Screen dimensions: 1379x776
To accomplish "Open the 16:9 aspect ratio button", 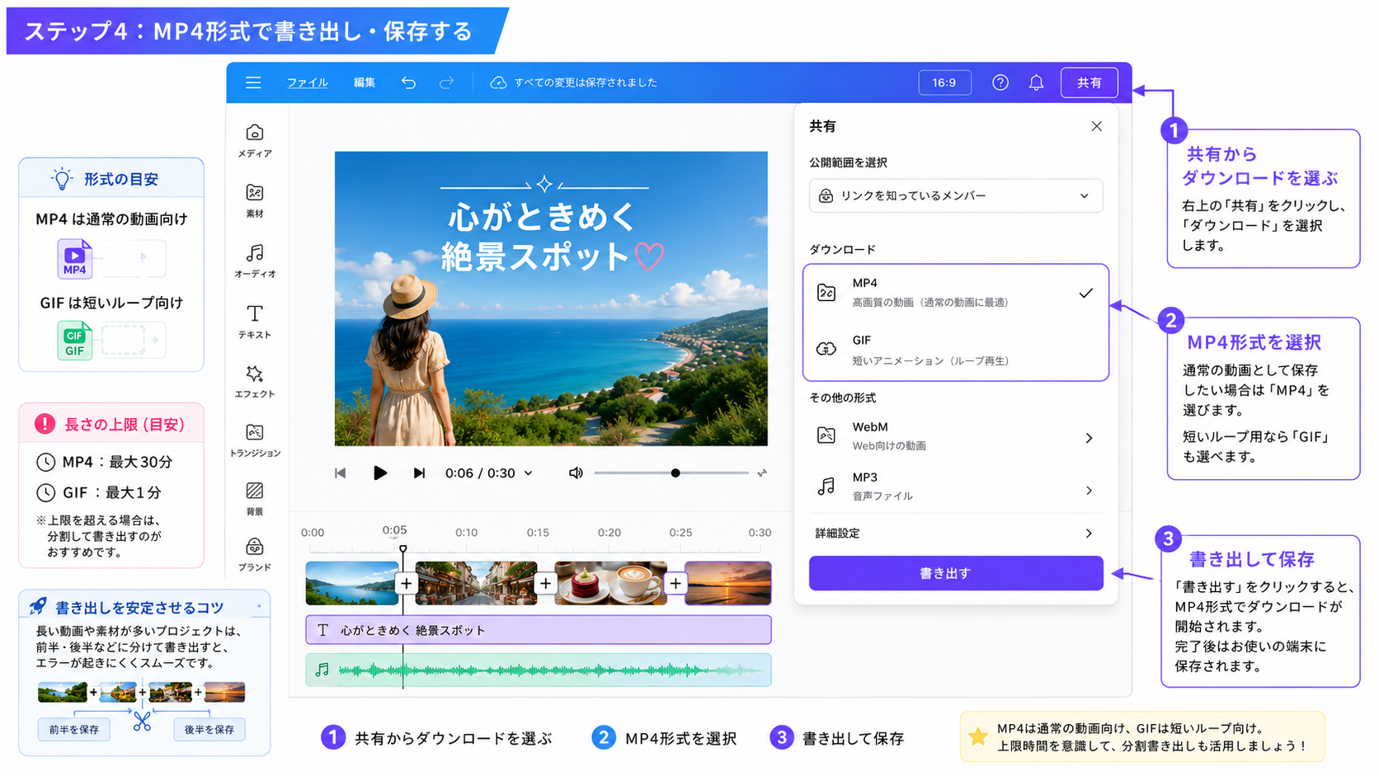I will (x=944, y=82).
